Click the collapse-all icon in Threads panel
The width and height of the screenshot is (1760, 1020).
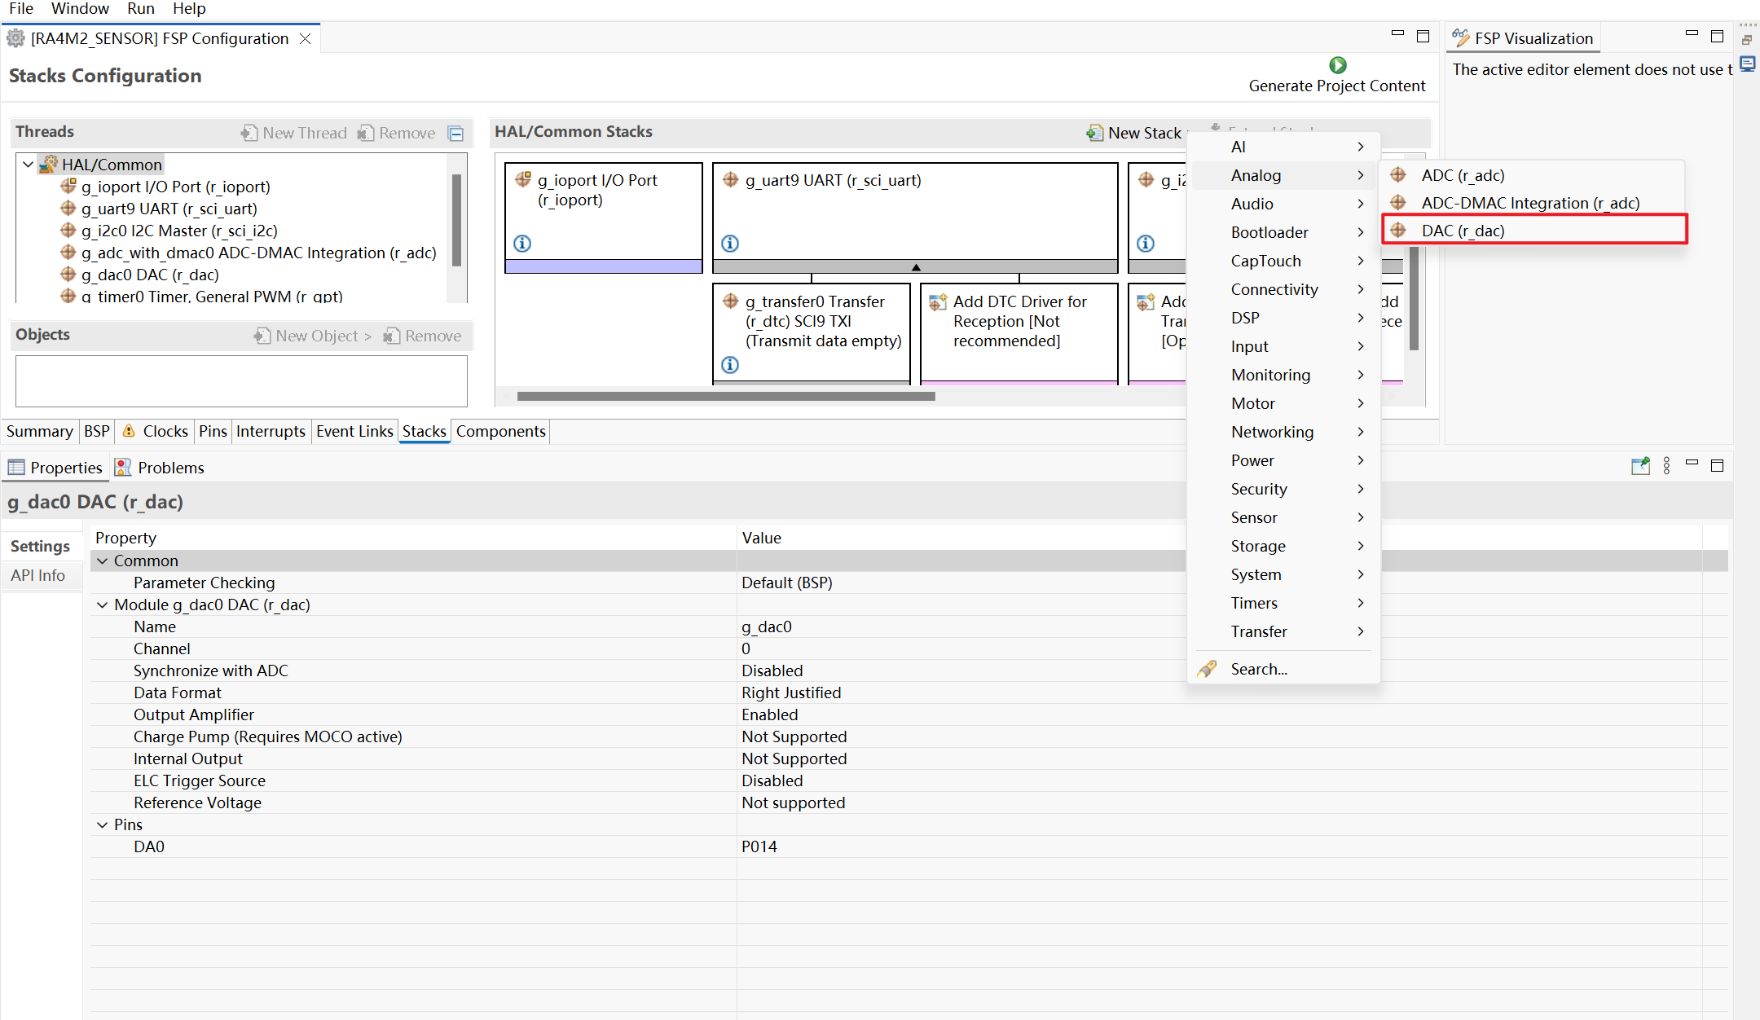[x=456, y=134]
